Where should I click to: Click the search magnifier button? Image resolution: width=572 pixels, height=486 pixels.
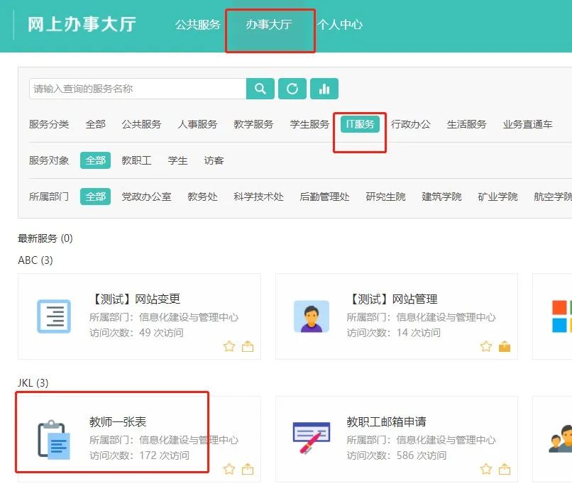(x=260, y=89)
